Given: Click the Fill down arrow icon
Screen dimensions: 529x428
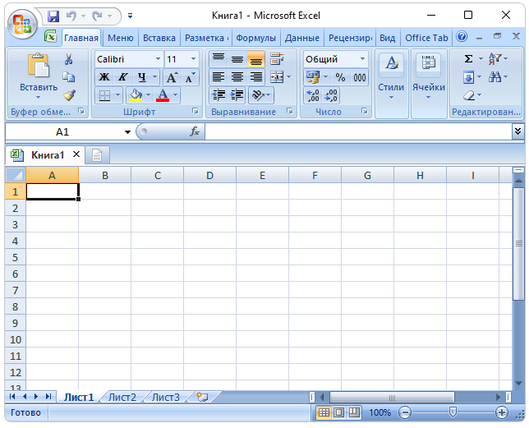Looking at the screenshot, I should click(x=468, y=77).
